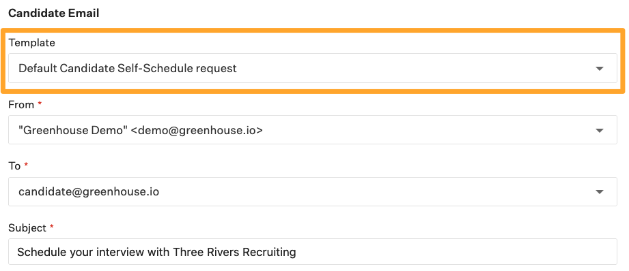Click the red asterisk beside To
The width and height of the screenshot is (629, 271).
pyautogui.click(x=26, y=165)
